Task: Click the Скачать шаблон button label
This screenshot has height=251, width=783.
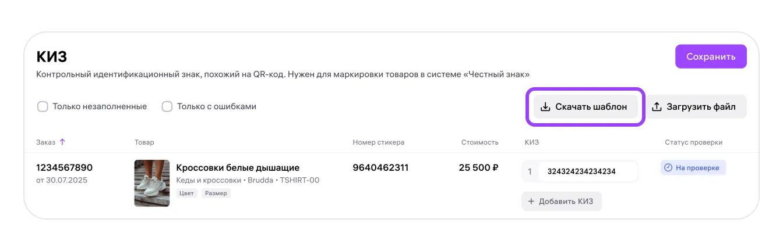Action: coord(591,107)
